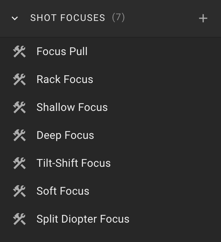This screenshot has height=242, width=221.
Task: Choose the Deep Focus entry
Action: (110, 135)
